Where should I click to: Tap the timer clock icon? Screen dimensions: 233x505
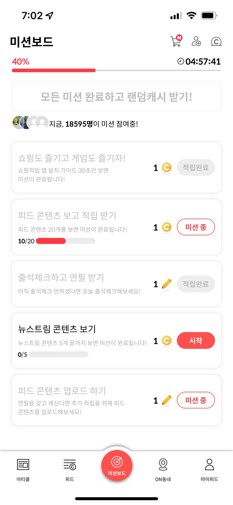click(x=181, y=61)
